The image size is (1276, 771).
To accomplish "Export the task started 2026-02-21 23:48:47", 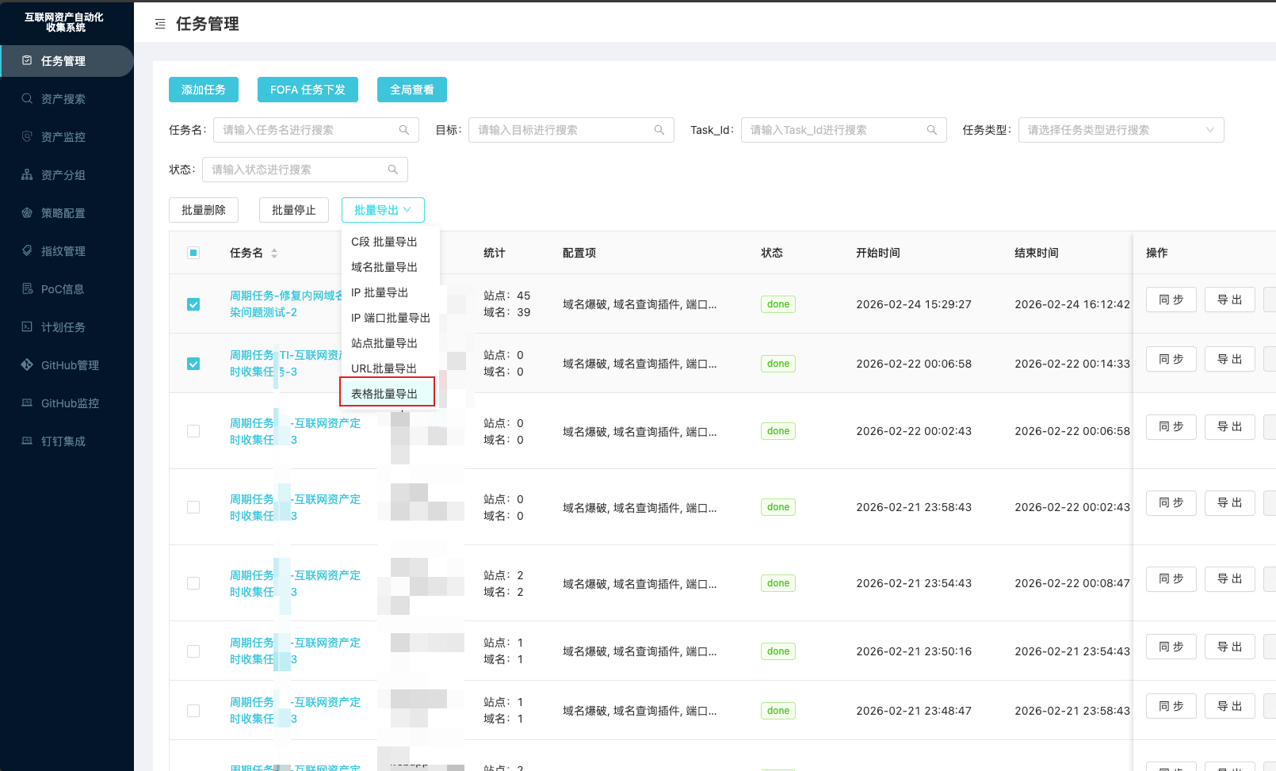I will coord(1230,706).
